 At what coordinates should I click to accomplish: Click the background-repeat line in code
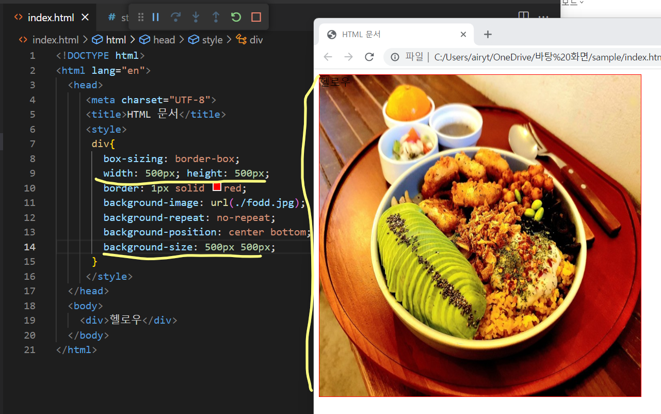tap(189, 217)
